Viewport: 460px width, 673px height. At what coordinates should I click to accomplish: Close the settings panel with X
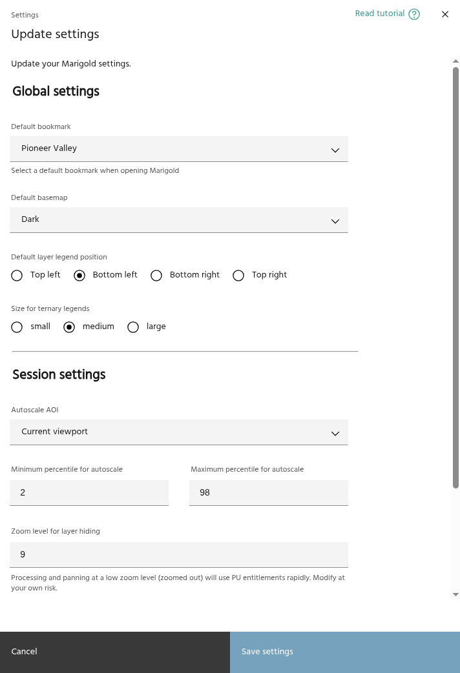pyautogui.click(x=445, y=14)
